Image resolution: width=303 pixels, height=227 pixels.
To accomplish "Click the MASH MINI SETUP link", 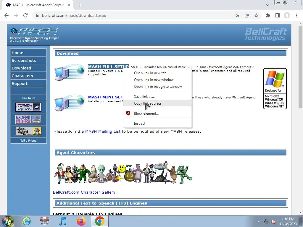I will 106,97.
